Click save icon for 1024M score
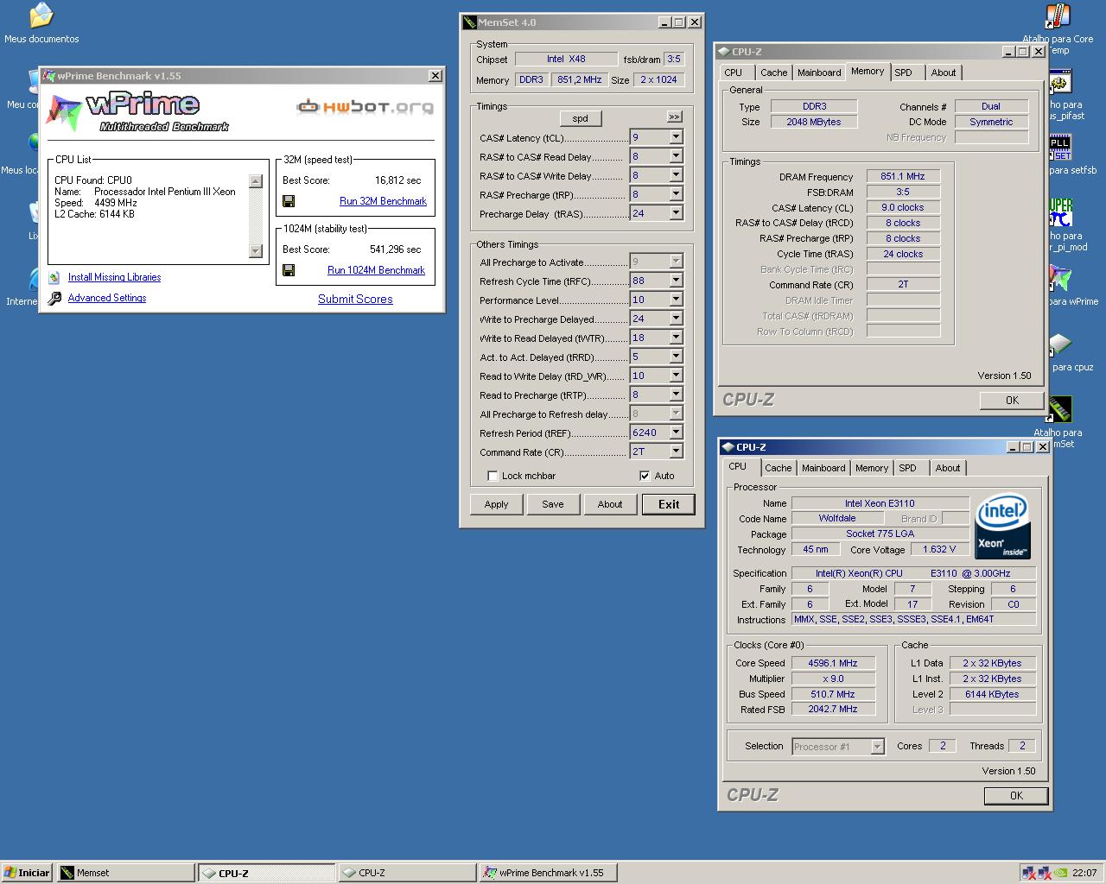The image size is (1106, 884). tap(289, 270)
